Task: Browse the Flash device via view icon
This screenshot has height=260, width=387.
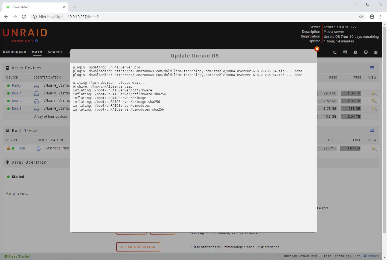Action: click(x=374, y=148)
